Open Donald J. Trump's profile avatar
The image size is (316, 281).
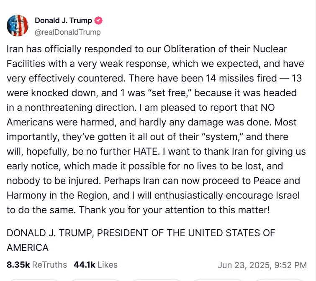click(x=18, y=26)
